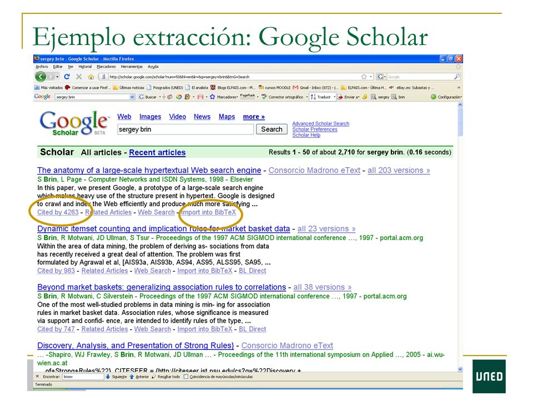Image resolution: width=533 pixels, height=400 pixels.
Task: Open the Más visitados bookmark
Action: pos(49,87)
